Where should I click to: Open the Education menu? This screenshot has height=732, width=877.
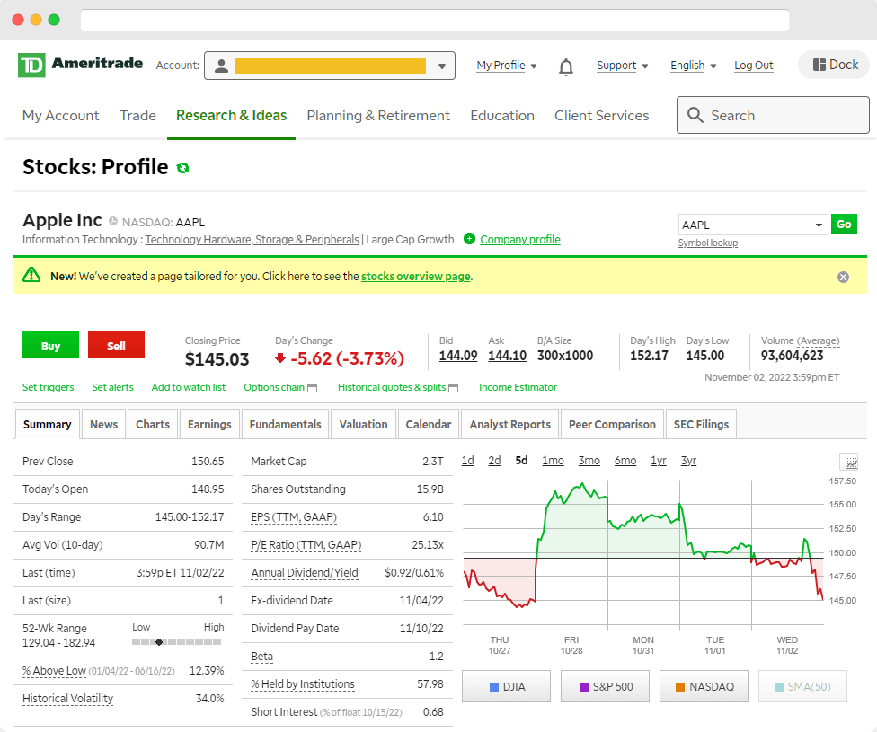[502, 116]
